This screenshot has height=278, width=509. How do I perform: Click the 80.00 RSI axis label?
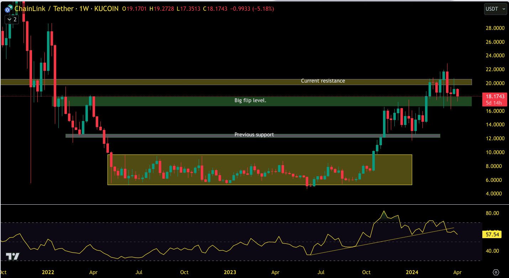click(492, 213)
